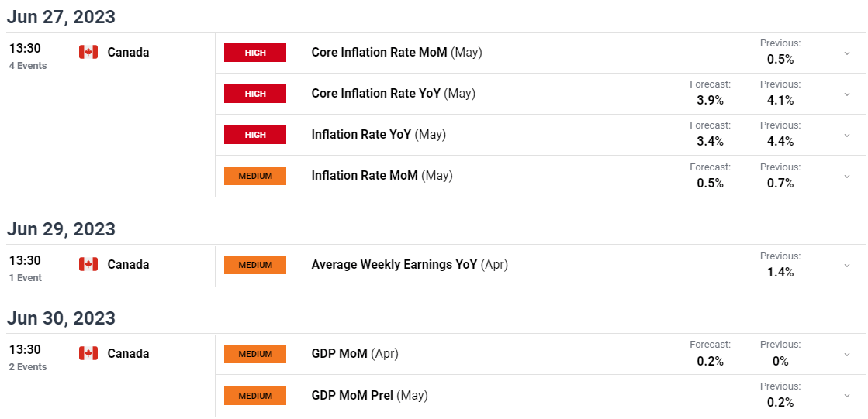The image size is (868, 419).
Task: Click Canada flag icon for Jun 29
Action: (x=88, y=264)
